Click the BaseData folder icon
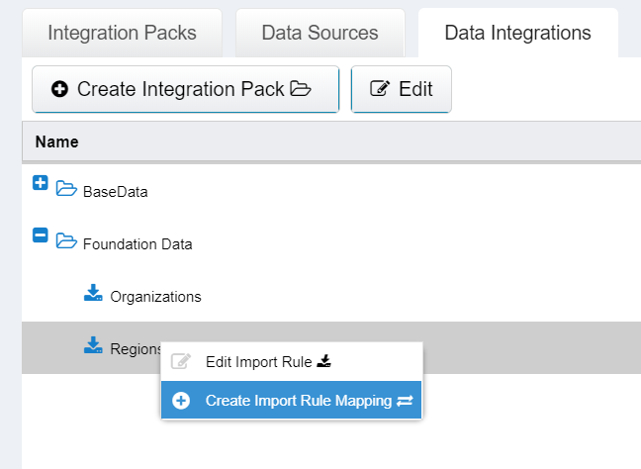Viewport: 641px width, 469px height. (x=66, y=188)
